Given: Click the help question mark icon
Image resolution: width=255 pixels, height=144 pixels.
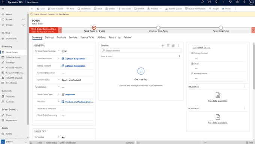Looking at the screenshot, I should point(244,2).
